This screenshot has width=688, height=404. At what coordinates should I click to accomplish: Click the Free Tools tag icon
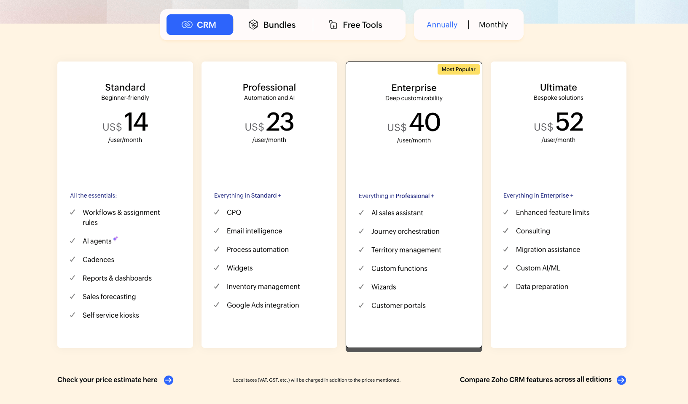pos(333,25)
